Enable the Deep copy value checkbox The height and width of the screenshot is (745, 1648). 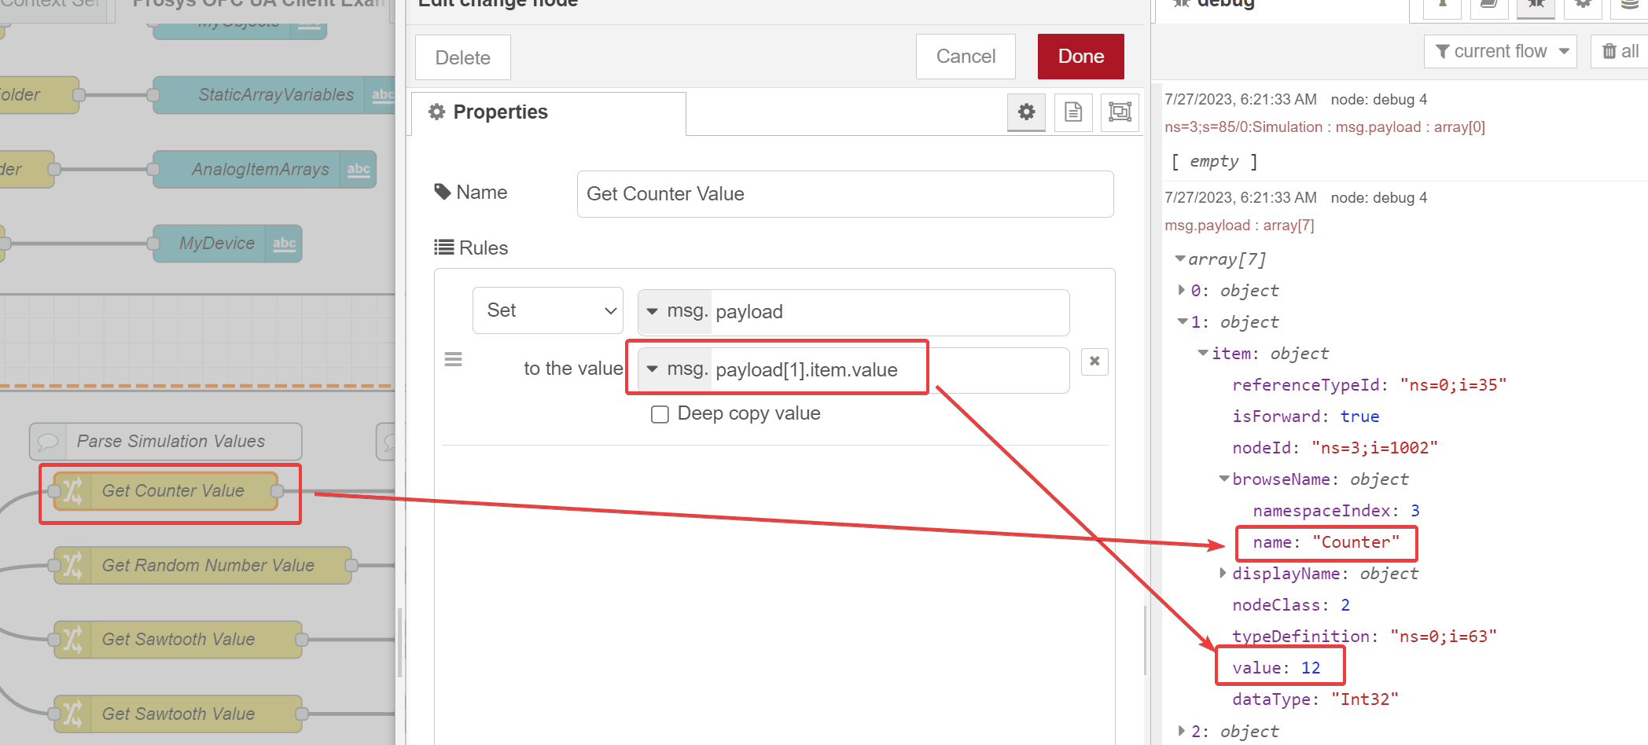click(x=660, y=414)
